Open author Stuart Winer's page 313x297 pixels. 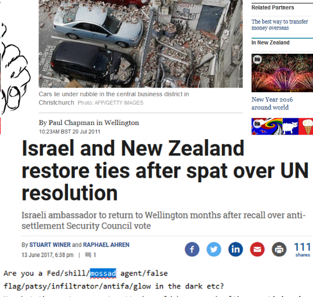click(x=50, y=245)
